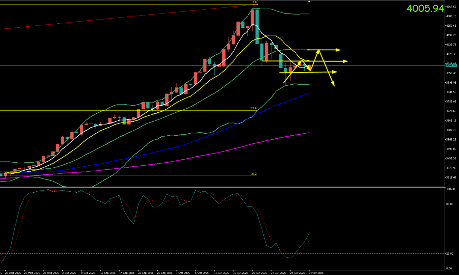Image resolution: width=459 pixels, height=275 pixels.
Task: Click the 38.2 Fibonacci level label
Action: click(253, 174)
